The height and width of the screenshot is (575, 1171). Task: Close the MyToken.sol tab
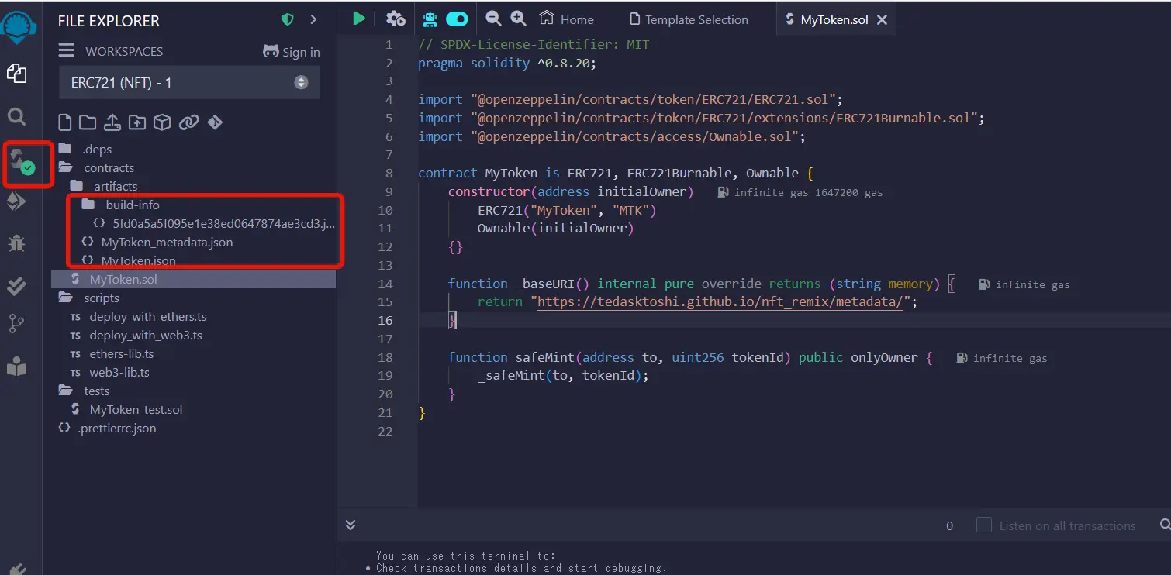click(882, 20)
